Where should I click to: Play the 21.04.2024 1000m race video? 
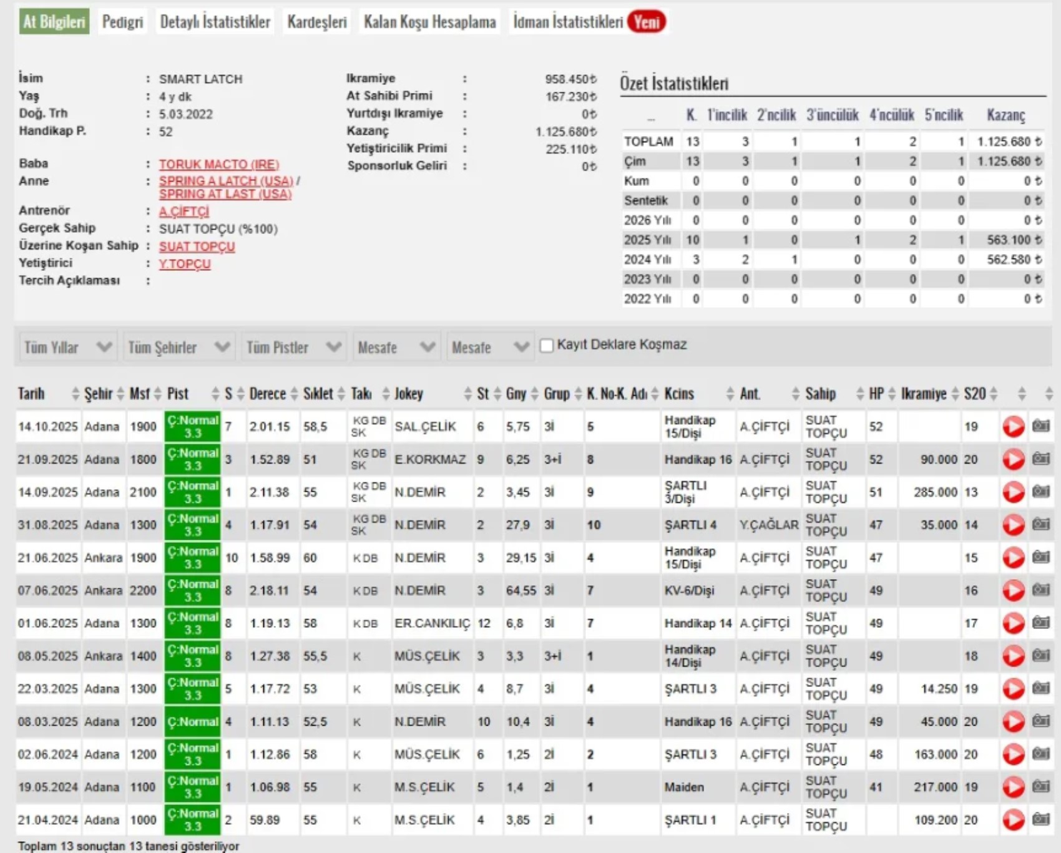(x=1013, y=820)
